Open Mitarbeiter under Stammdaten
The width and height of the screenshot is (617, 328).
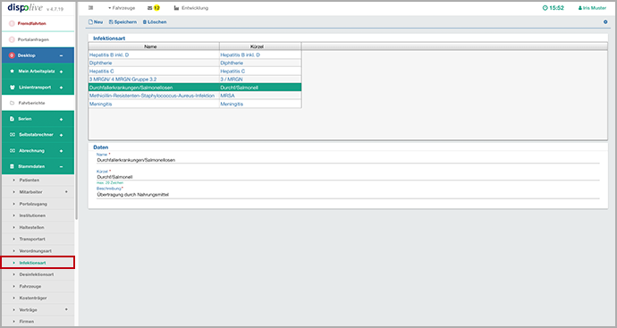coord(38,192)
